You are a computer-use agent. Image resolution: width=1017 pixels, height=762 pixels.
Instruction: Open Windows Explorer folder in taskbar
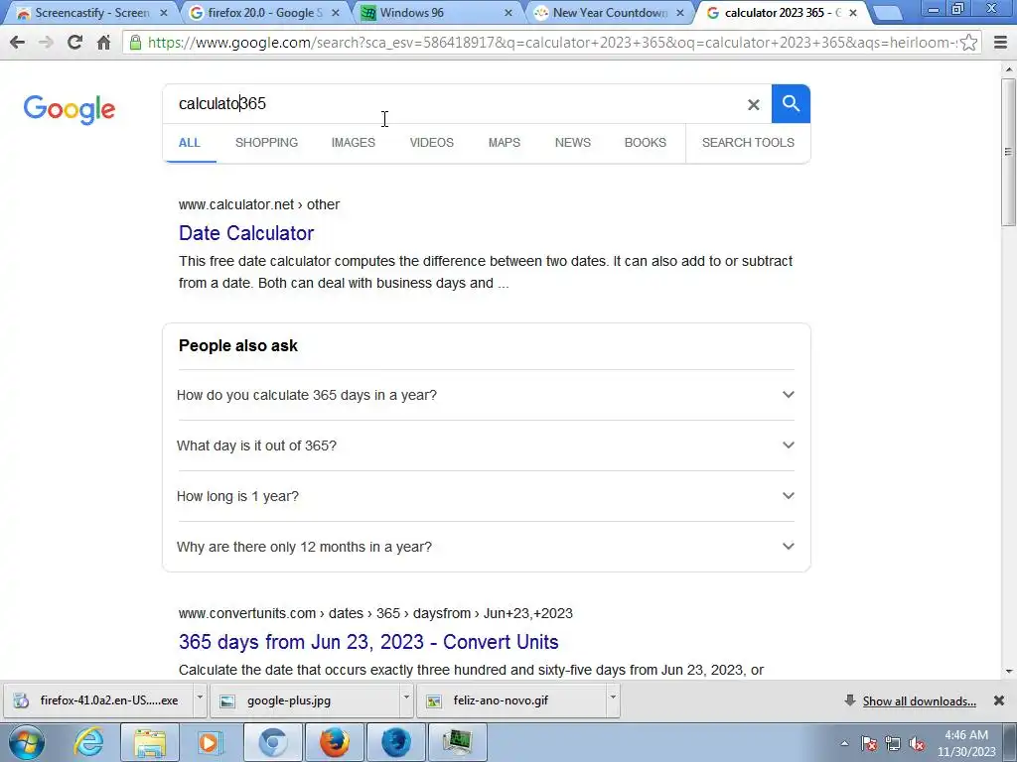[x=150, y=742]
